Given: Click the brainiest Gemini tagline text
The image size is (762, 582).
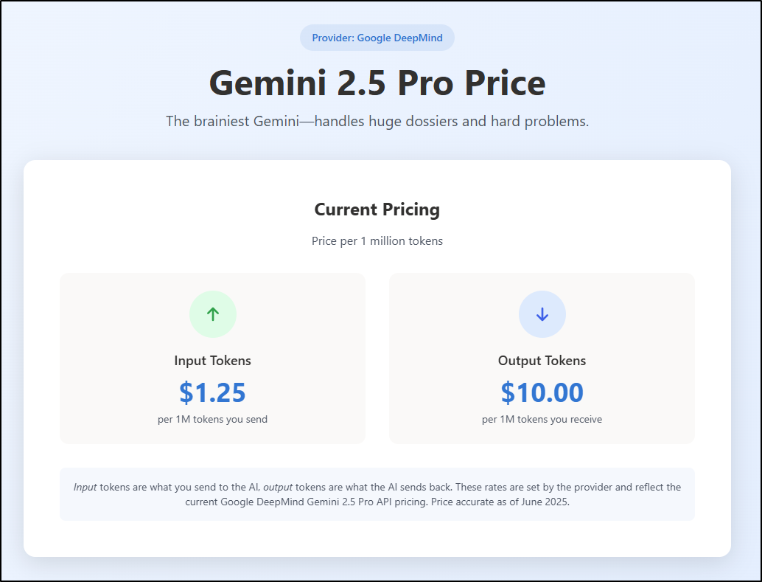Looking at the screenshot, I should tap(377, 121).
